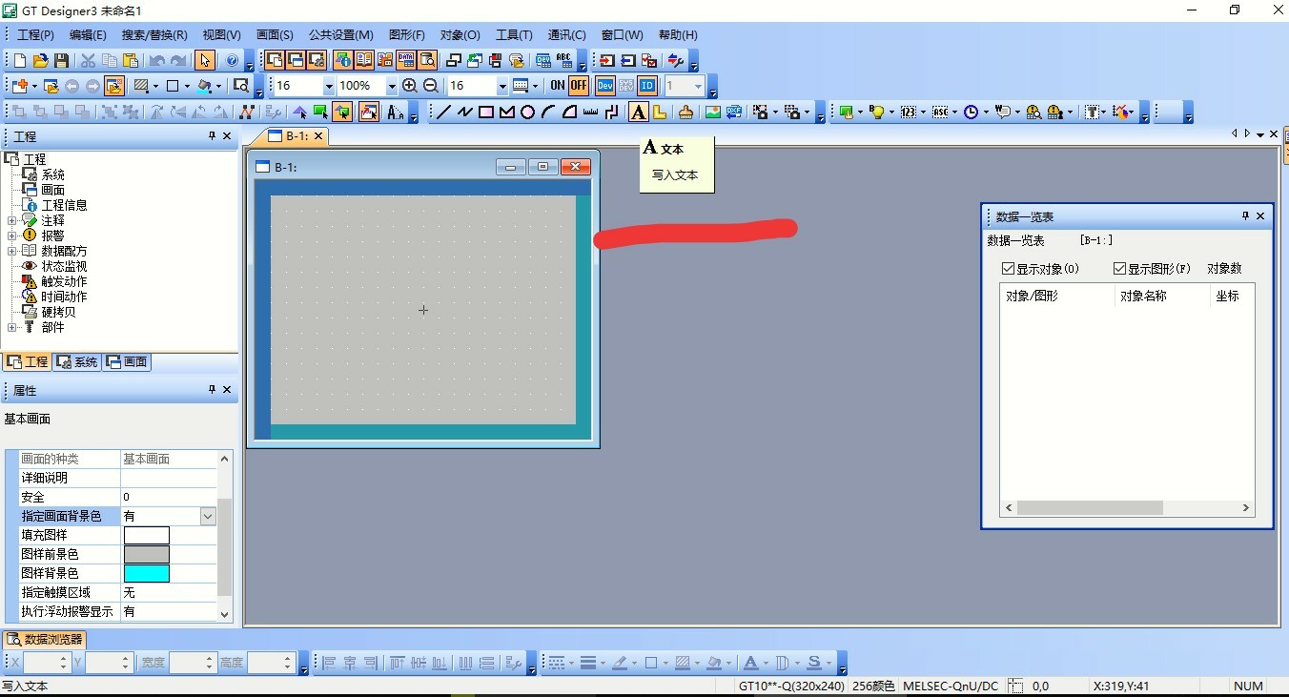The height and width of the screenshot is (697, 1289).
Task: Open the 数据浏览器 bottom tab
Action: (46, 639)
